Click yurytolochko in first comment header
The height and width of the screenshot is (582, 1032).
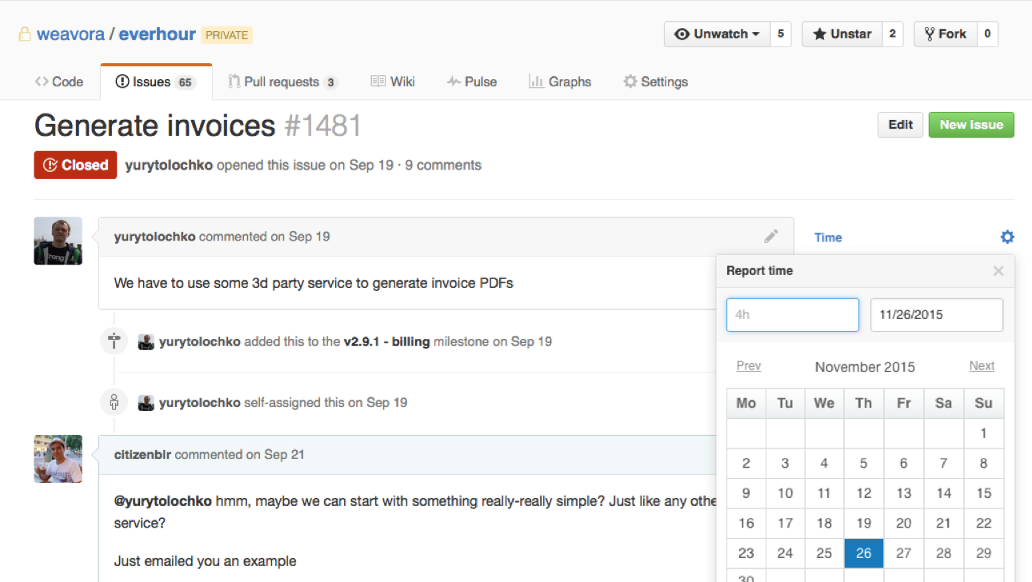click(154, 237)
